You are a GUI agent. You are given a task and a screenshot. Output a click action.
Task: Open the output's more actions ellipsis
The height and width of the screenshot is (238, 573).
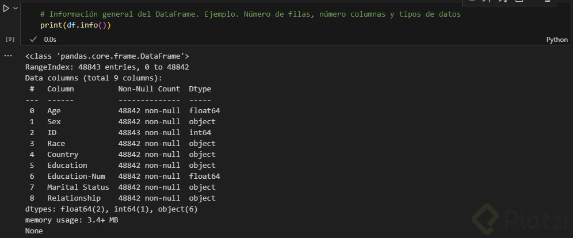click(x=7, y=56)
